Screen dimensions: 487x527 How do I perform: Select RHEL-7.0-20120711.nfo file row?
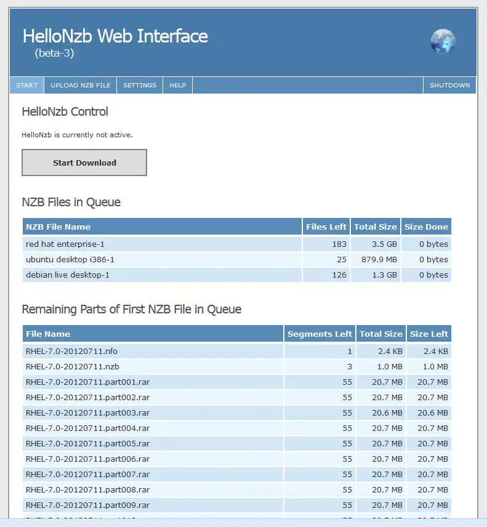(237, 351)
